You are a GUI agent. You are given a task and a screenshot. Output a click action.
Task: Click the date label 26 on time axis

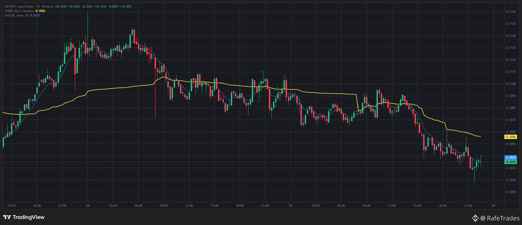tap(493, 206)
